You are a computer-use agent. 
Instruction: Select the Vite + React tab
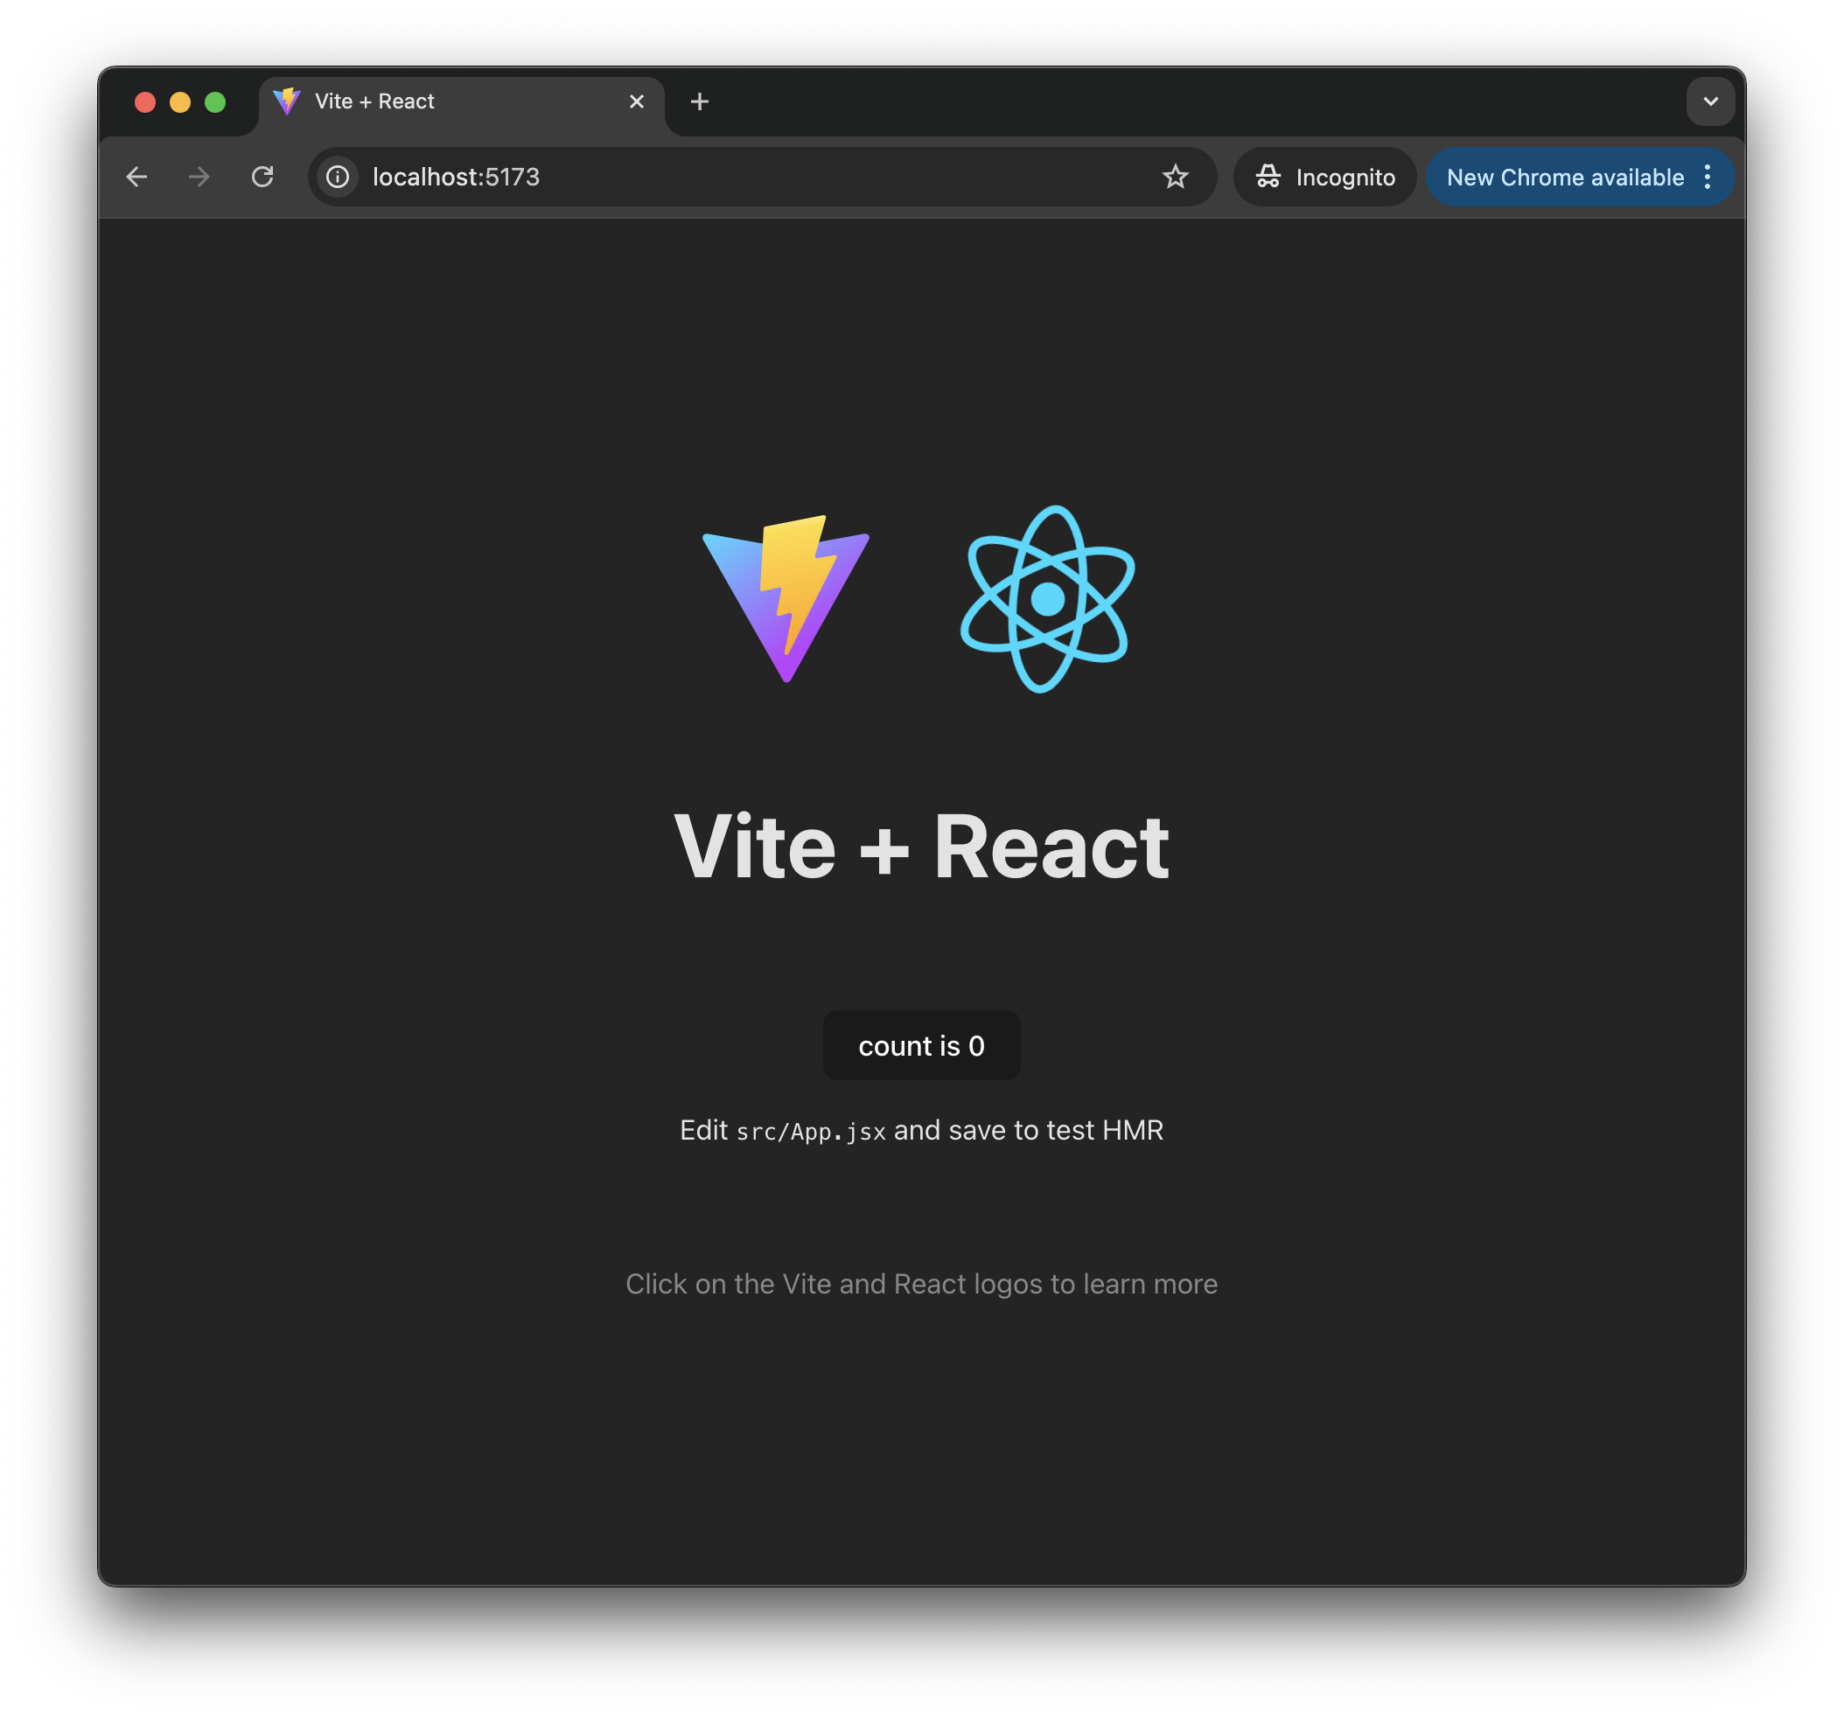374,102
